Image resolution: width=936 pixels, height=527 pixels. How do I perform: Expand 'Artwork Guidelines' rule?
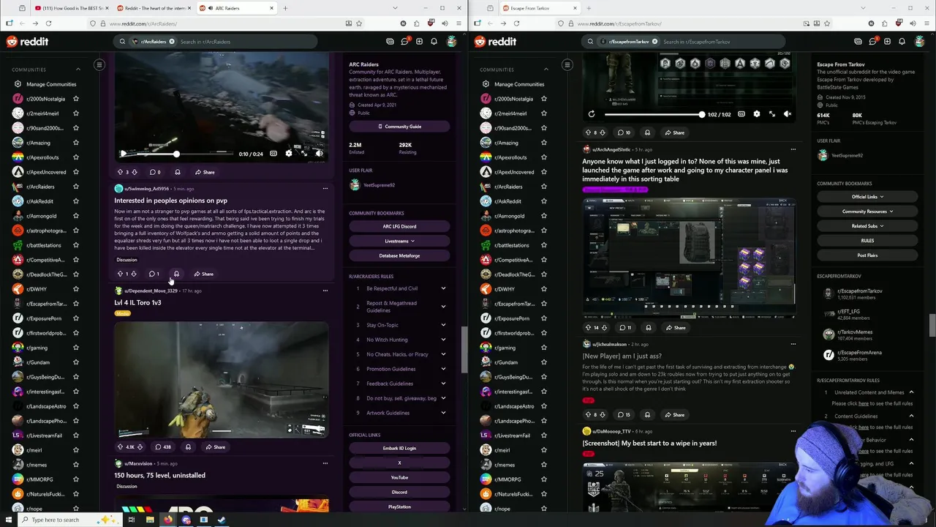(x=443, y=413)
